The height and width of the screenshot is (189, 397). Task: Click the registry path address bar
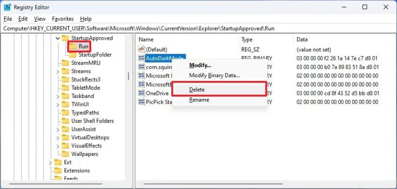[x=199, y=29]
